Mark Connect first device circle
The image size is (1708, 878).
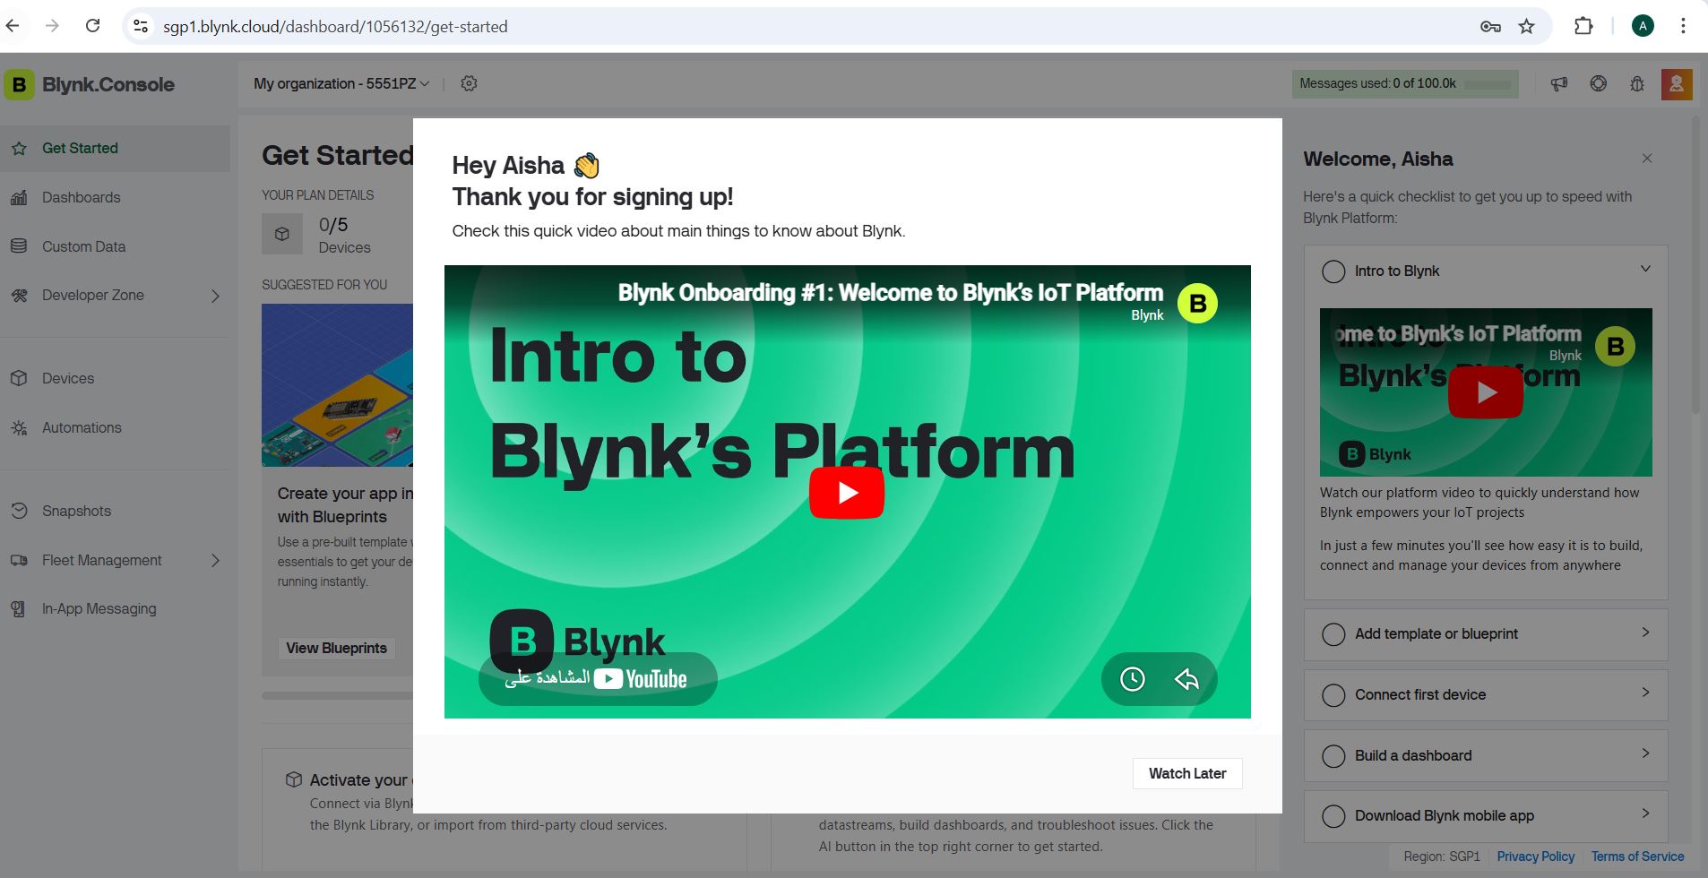coord(1333,695)
